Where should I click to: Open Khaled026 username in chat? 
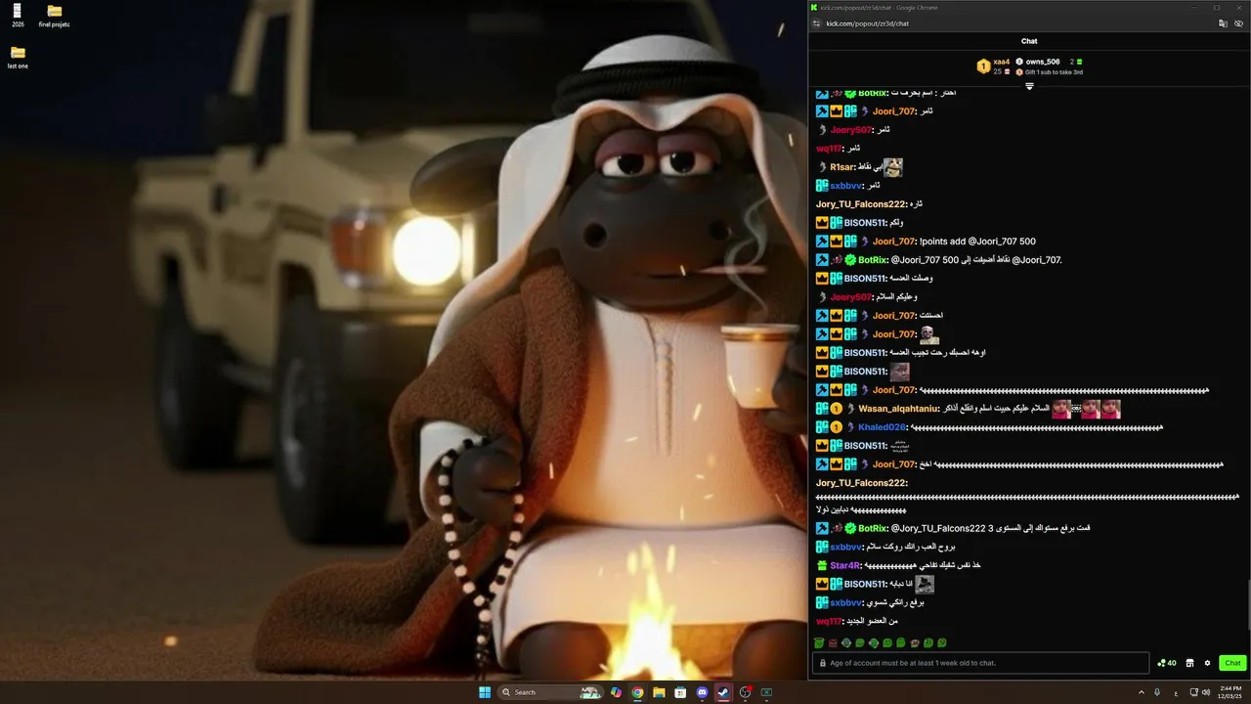click(884, 427)
